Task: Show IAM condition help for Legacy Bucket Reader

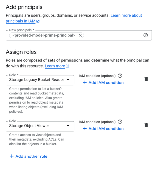Action: [x=120, y=76]
